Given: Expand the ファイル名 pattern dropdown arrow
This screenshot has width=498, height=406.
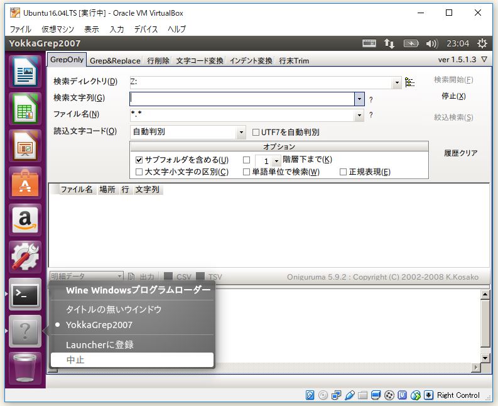Looking at the screenshot, I should tap(359, 116).
